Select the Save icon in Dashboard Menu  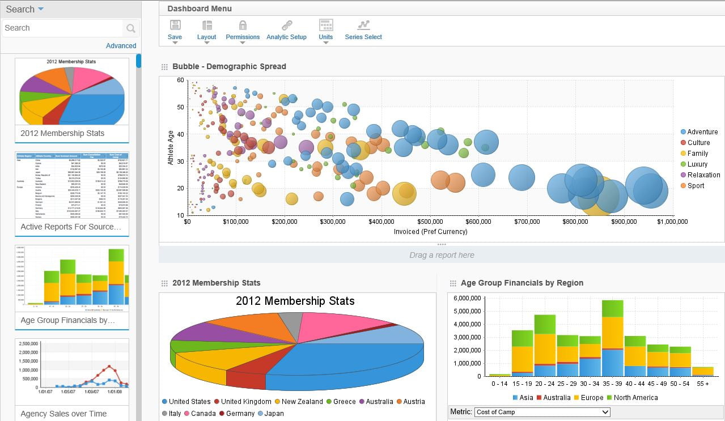pos(175,25)
